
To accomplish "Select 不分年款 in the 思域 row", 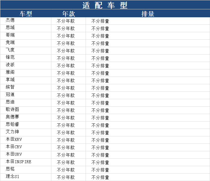I will pos(66,28).
